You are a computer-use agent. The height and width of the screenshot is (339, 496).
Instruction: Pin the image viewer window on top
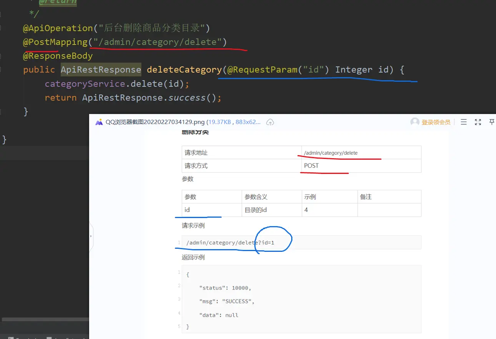491,122
